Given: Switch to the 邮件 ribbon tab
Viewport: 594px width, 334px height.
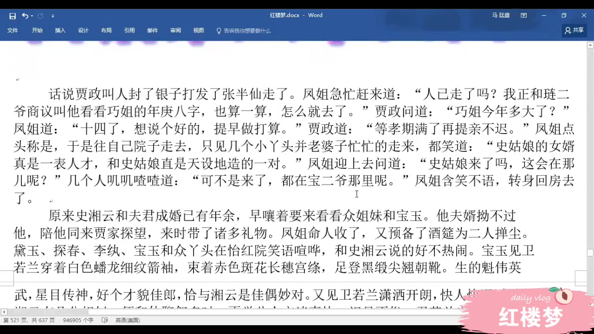Looking at the screenshot, I should tap(153, 31).
